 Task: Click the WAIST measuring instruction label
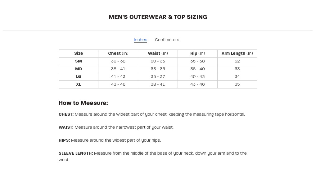(x=66, y=127)
